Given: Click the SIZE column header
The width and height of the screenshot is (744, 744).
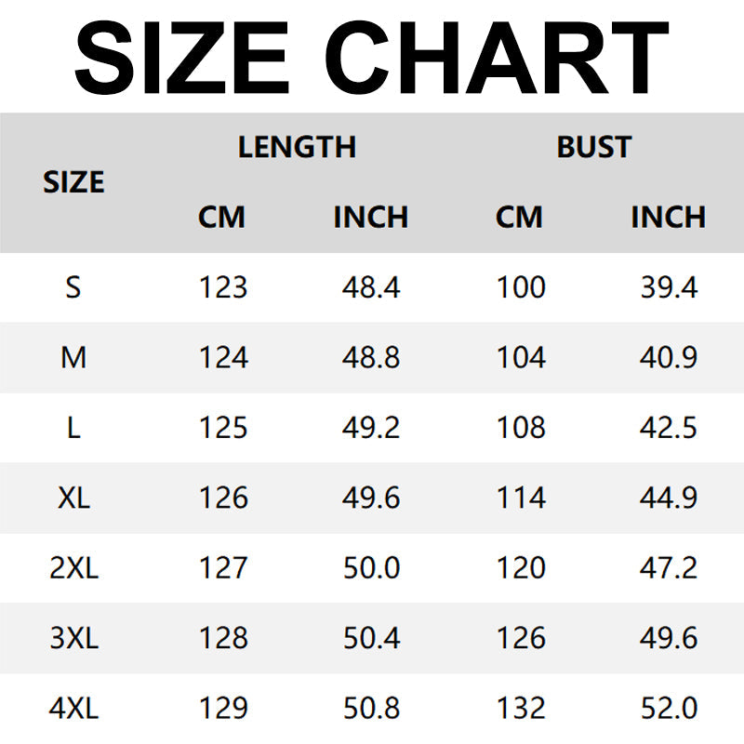Looking at the screenshot, I should click(x=73, y=182).
